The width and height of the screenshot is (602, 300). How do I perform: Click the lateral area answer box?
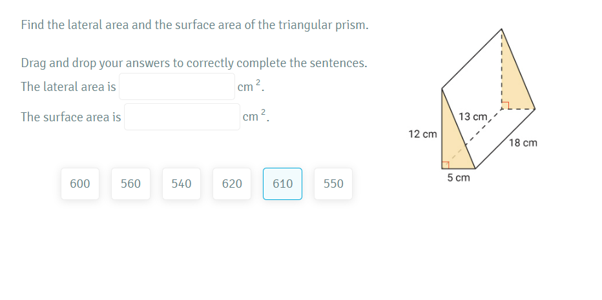click(x=176, y=86)
